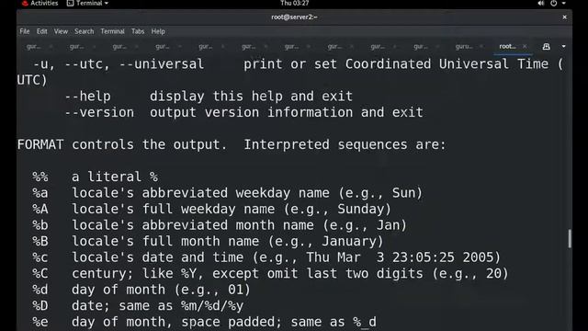Click the '-u, --utc, --universal' text
This screenshot has height=331, width=588.
[119, 63]
